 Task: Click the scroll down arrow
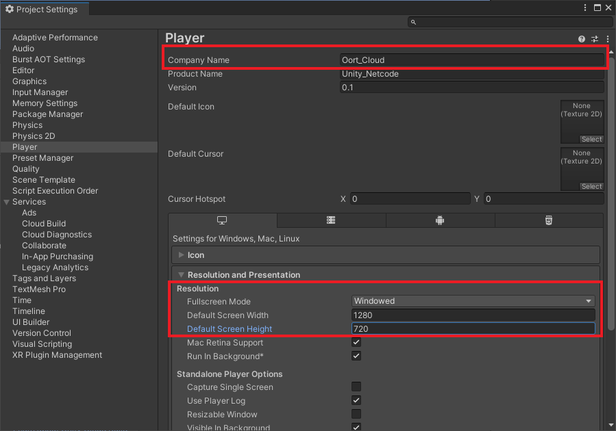pyautogui.click(x=611, y=425)
